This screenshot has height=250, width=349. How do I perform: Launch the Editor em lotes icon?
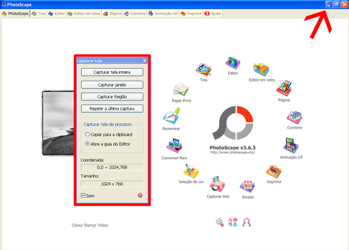[262, 70]
